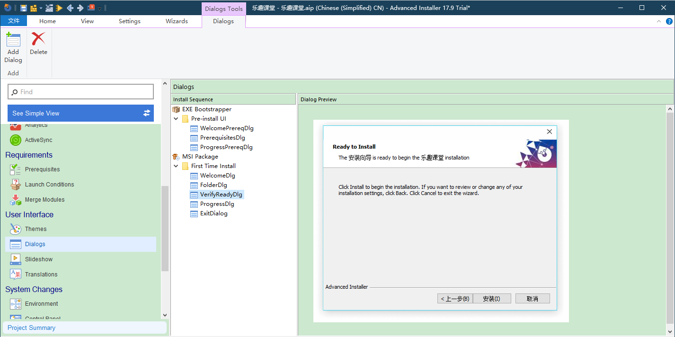The image size is (675, 337).
Task: Run the project with the yellow play icon
Action: [59, 8]
